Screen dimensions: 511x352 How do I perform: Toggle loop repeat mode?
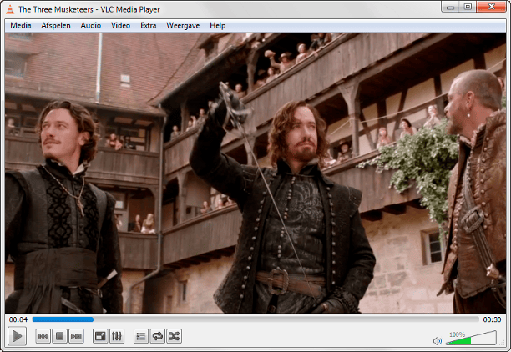158,336
